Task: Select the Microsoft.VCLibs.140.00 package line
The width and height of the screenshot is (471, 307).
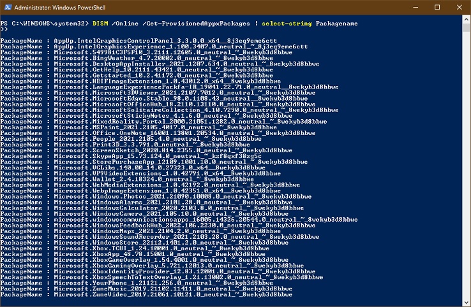Action: (133, 168)
